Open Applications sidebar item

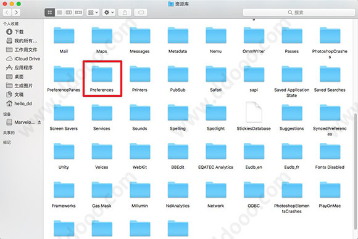coord(19,68)
